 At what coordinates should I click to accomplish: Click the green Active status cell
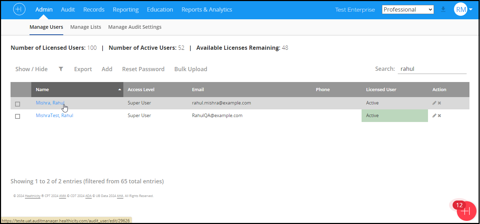pyautogui.click(x=395, y=116)
